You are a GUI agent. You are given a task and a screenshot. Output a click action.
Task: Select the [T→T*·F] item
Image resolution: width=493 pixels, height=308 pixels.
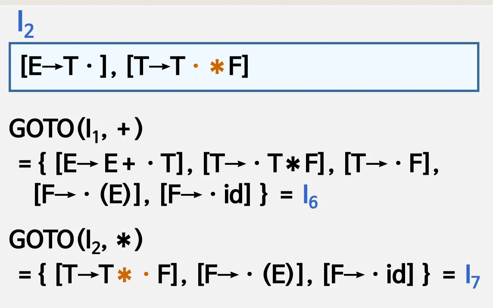tap(117, 275)
